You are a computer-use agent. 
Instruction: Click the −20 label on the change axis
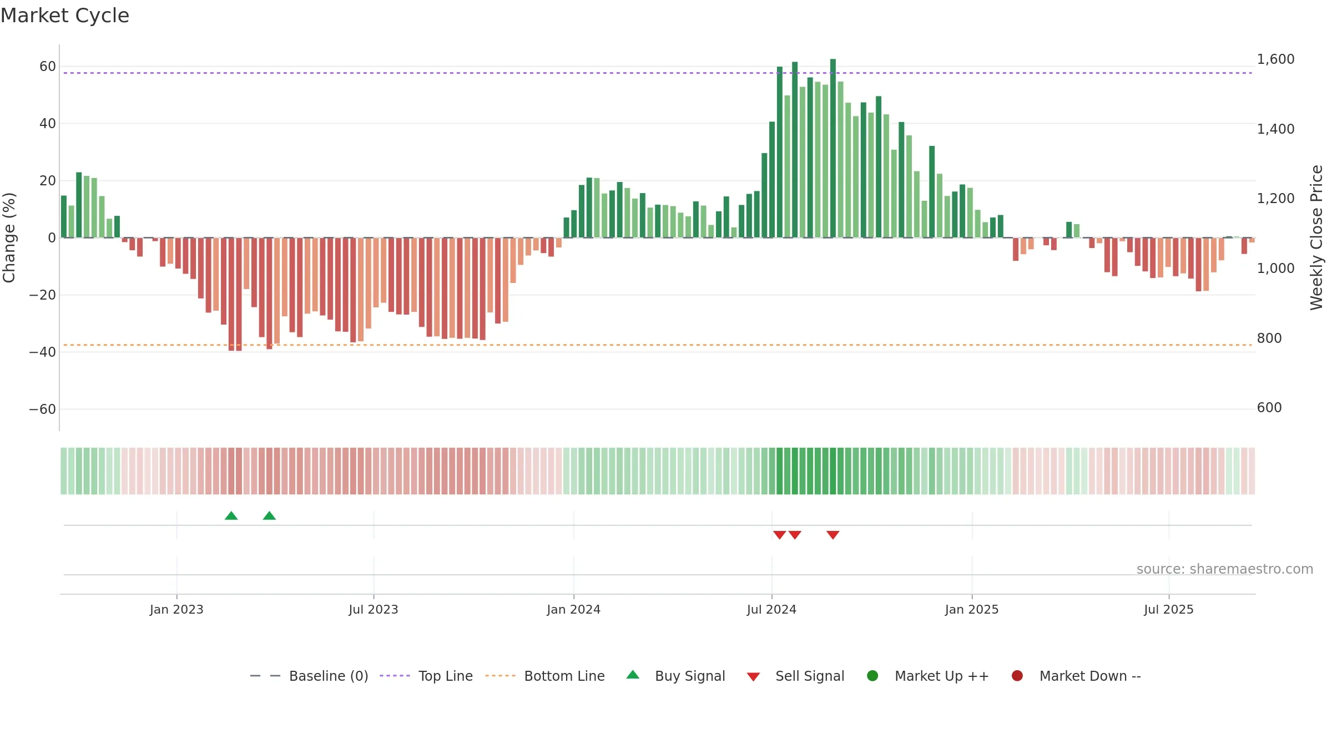pos(43,295)
